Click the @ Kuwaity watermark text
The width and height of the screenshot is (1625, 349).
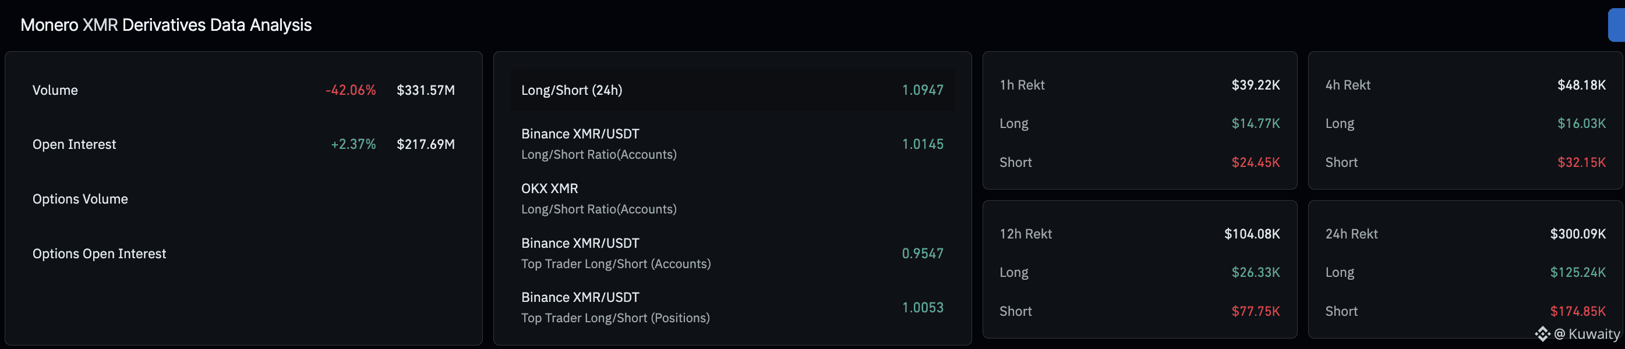(x=1587, y=334)
